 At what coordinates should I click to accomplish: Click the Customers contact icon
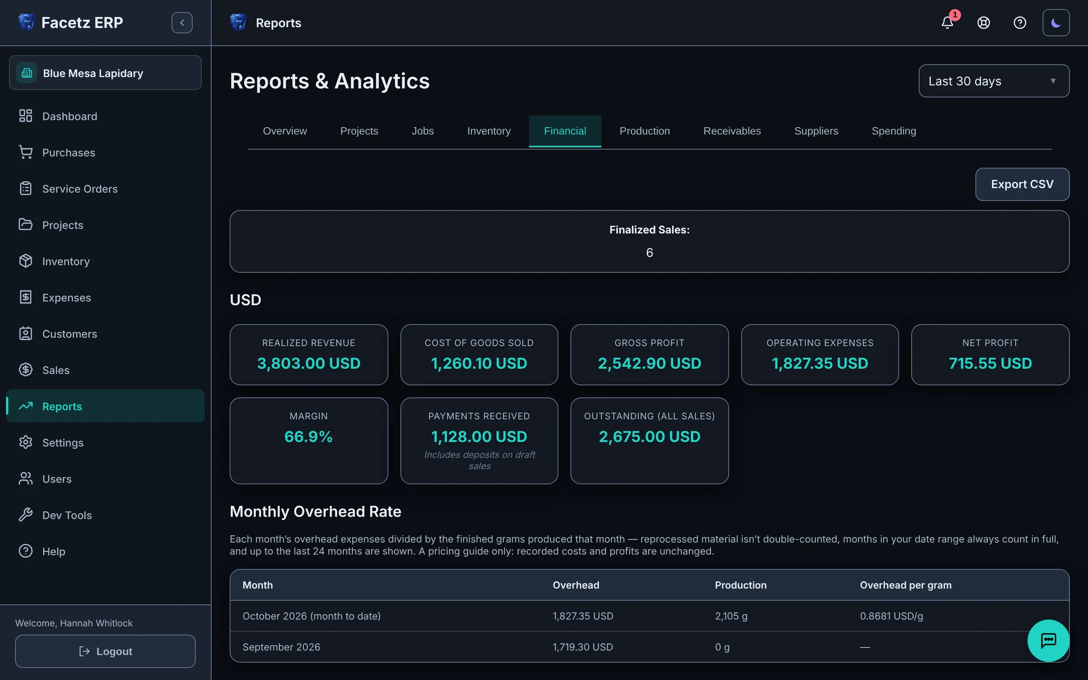pyautogui.click(x=26, y=334)
